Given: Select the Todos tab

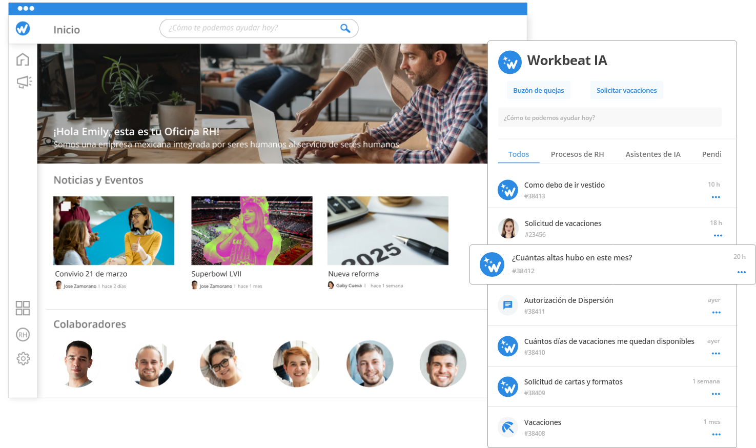Looking at the screenshot, I should [519, 154].
